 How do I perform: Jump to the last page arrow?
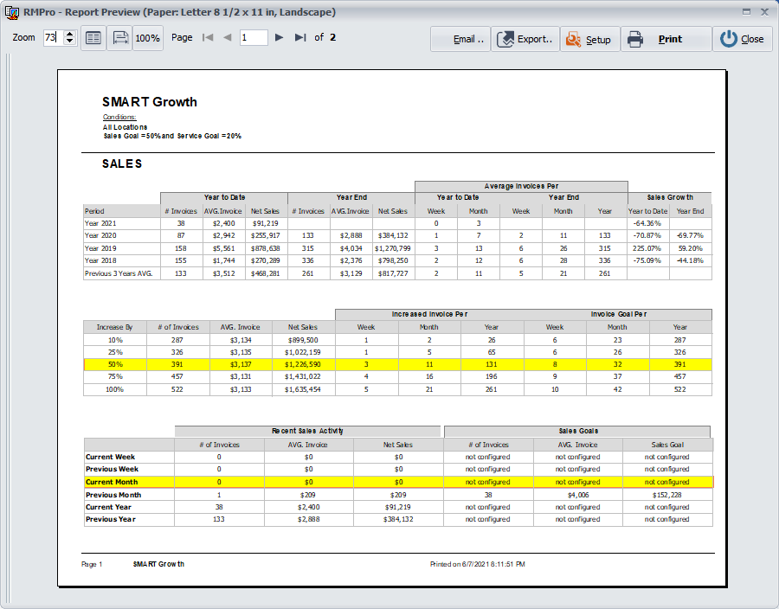(x=300, y=37)
